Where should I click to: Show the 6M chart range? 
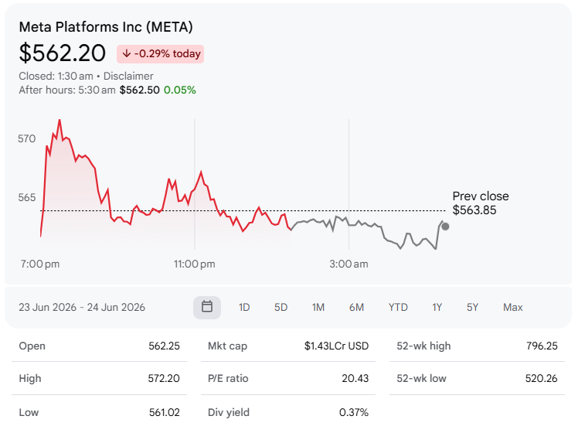coord(356,307)
